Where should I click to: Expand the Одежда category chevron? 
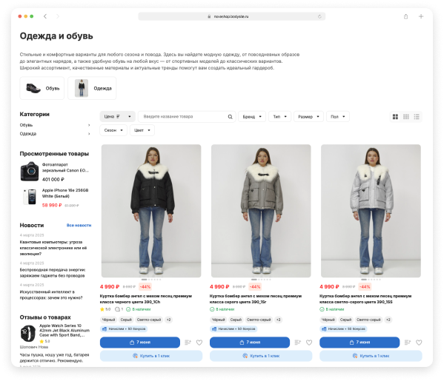[89, 134]
